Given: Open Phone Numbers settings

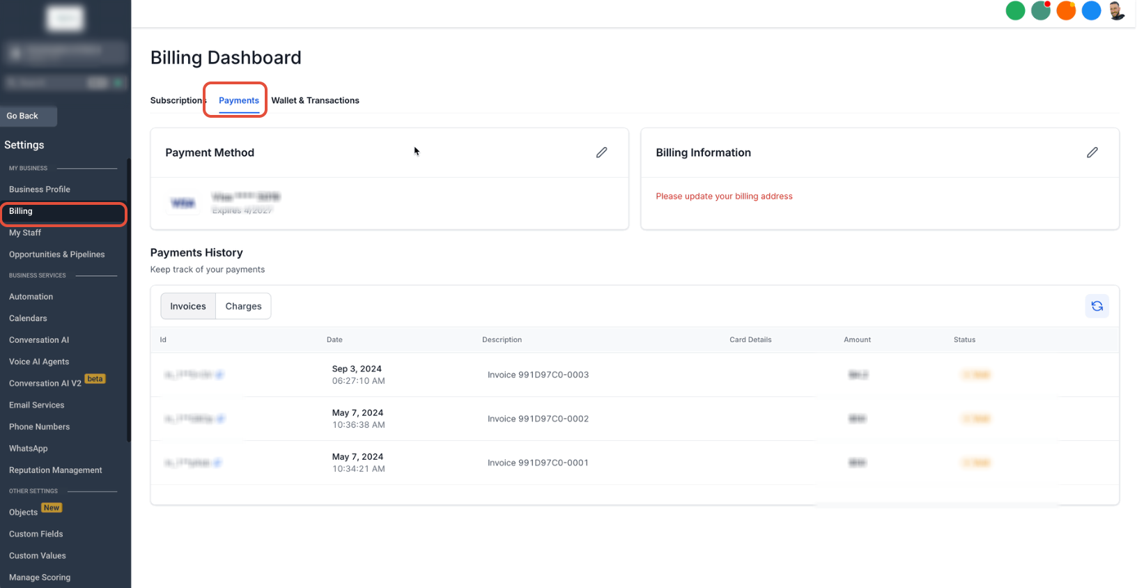Looking at the screenshot, I should pos(39,426).
